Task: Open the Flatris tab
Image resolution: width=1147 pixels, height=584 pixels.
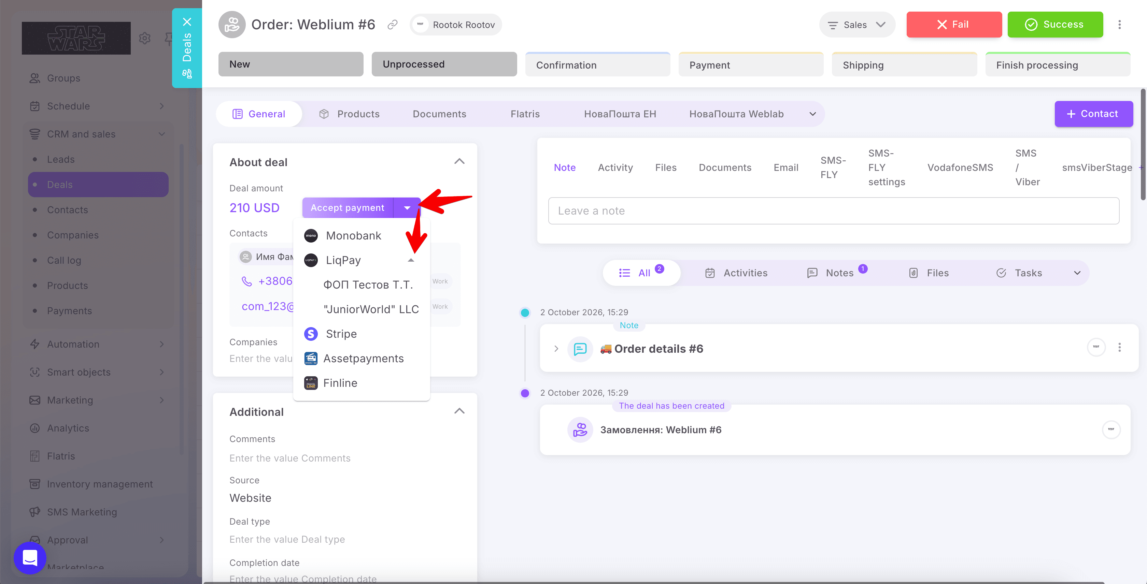Action: pos(525,114)
